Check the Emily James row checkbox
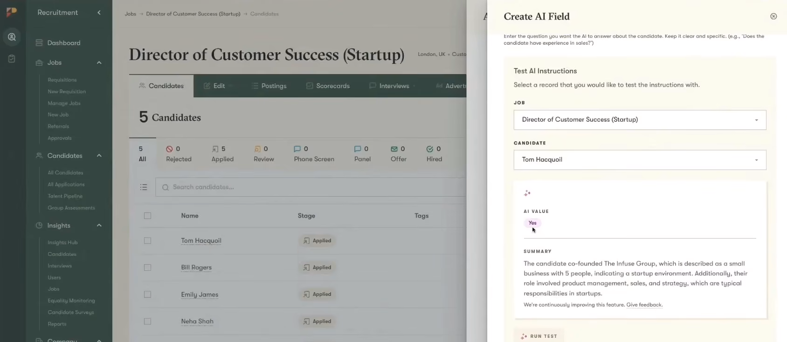The width and height of the screenshot is (787, 342). click(147, 294)
